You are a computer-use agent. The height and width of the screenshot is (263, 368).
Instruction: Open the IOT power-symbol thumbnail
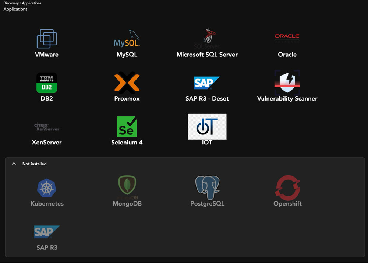(x=207, y=127)
